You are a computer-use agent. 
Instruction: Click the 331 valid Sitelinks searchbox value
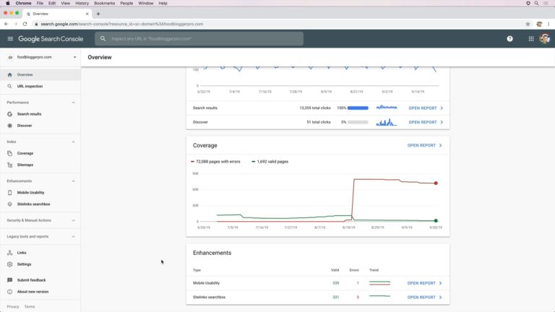point(335,297)
